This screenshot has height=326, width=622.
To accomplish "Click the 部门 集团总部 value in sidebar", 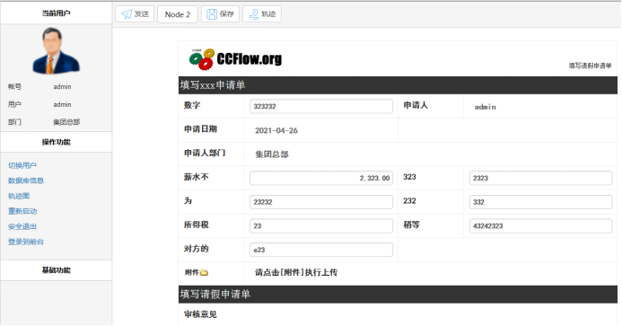I will point(66,122).
